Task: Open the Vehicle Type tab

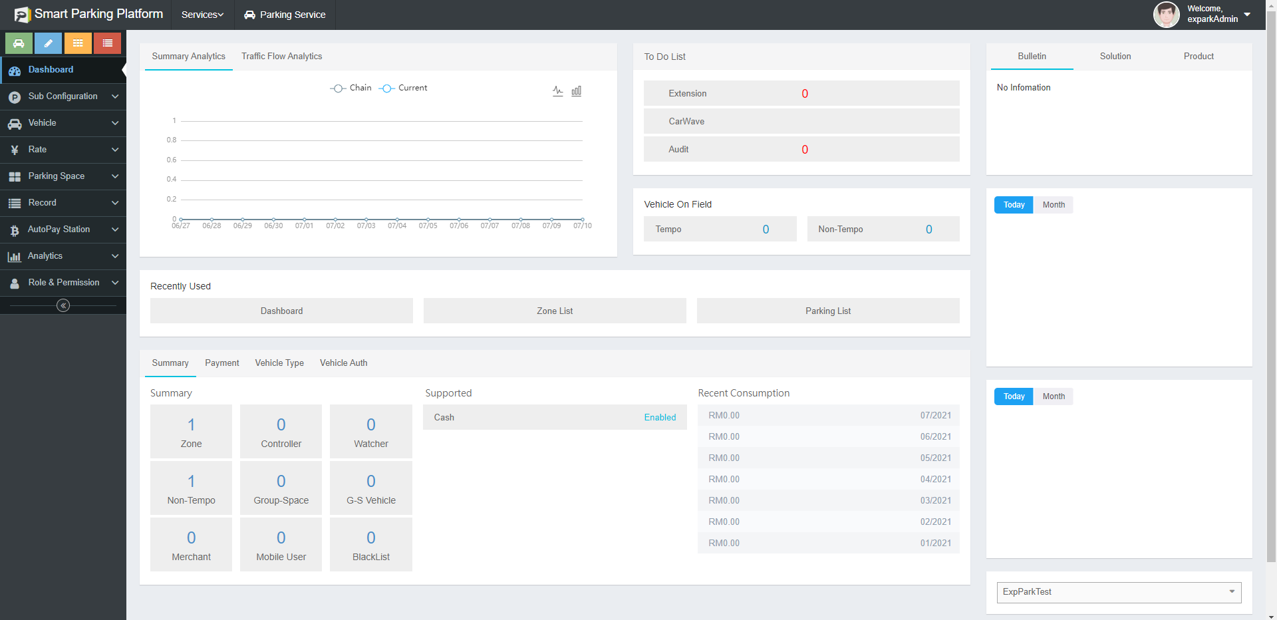Action: (279, 363)
